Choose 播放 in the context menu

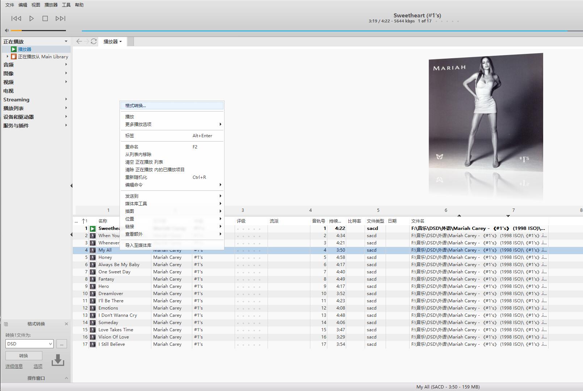(x=172, y=117)
